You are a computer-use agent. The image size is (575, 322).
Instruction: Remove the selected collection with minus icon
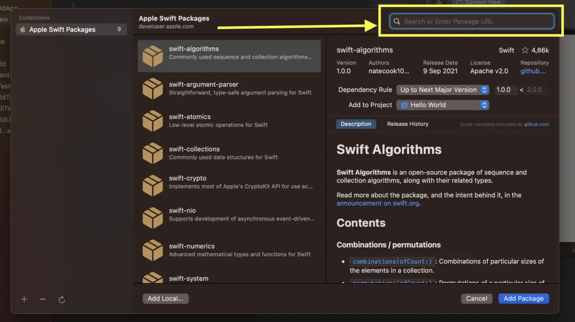[x=43, y=299]
